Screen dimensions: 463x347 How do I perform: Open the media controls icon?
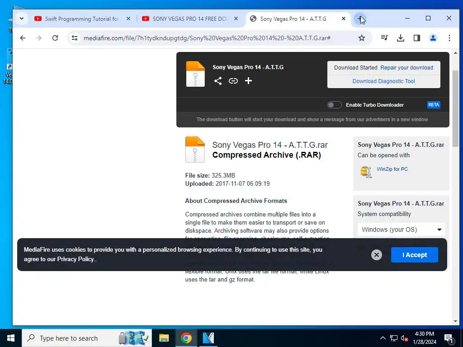[x=384, y=38]
